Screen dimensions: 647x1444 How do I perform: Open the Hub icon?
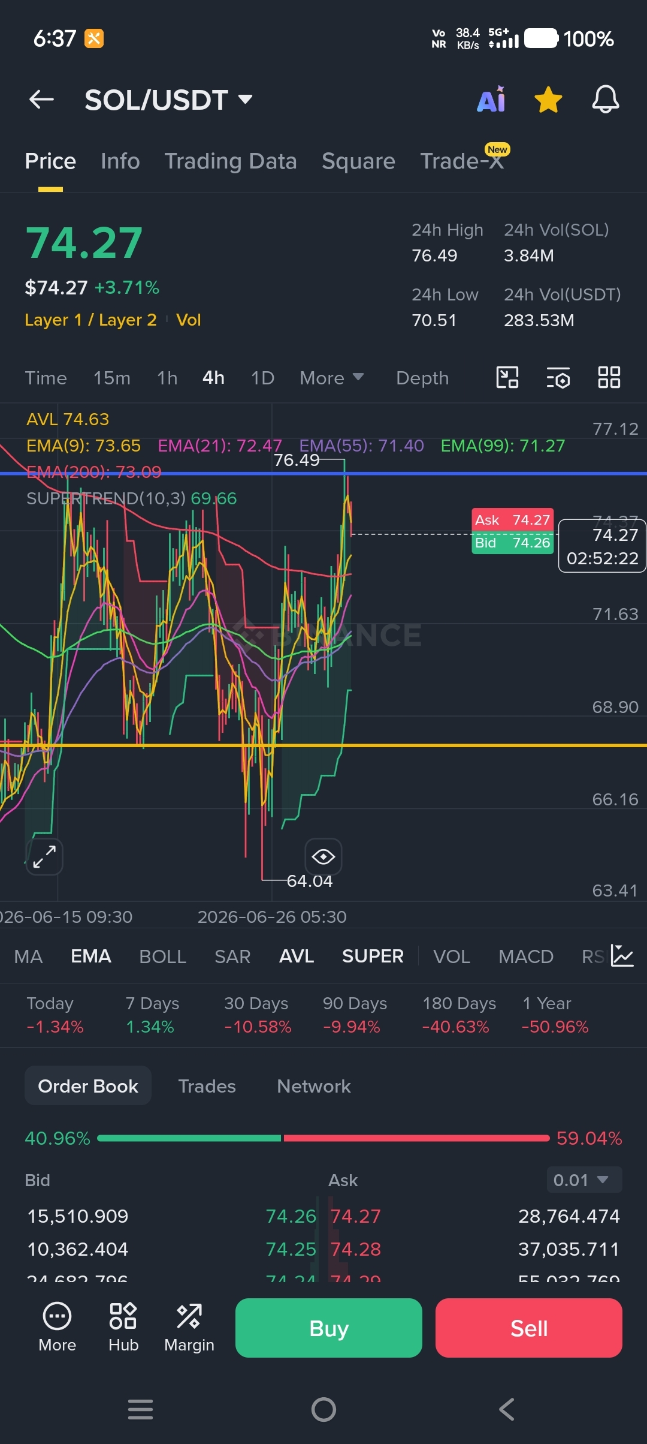(x=123, y=1327)
